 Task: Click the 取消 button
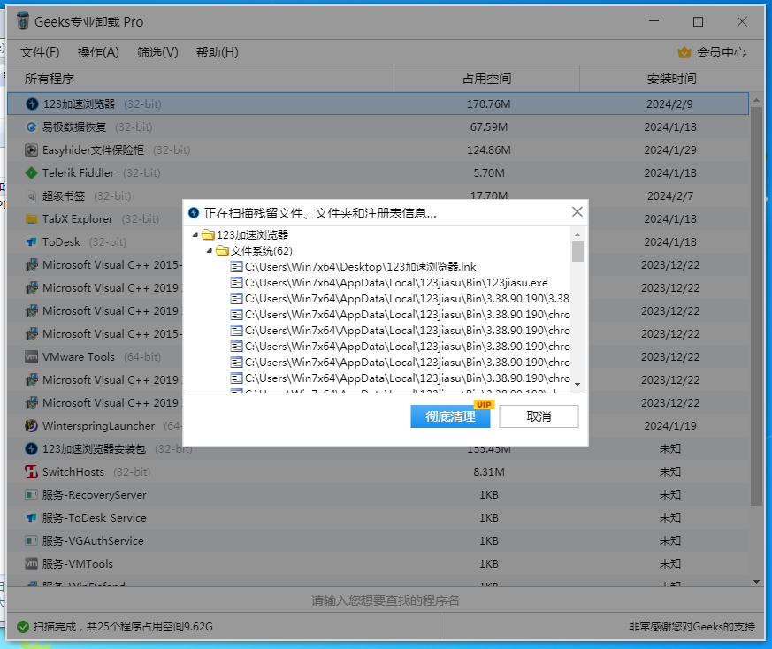point(539,416)
